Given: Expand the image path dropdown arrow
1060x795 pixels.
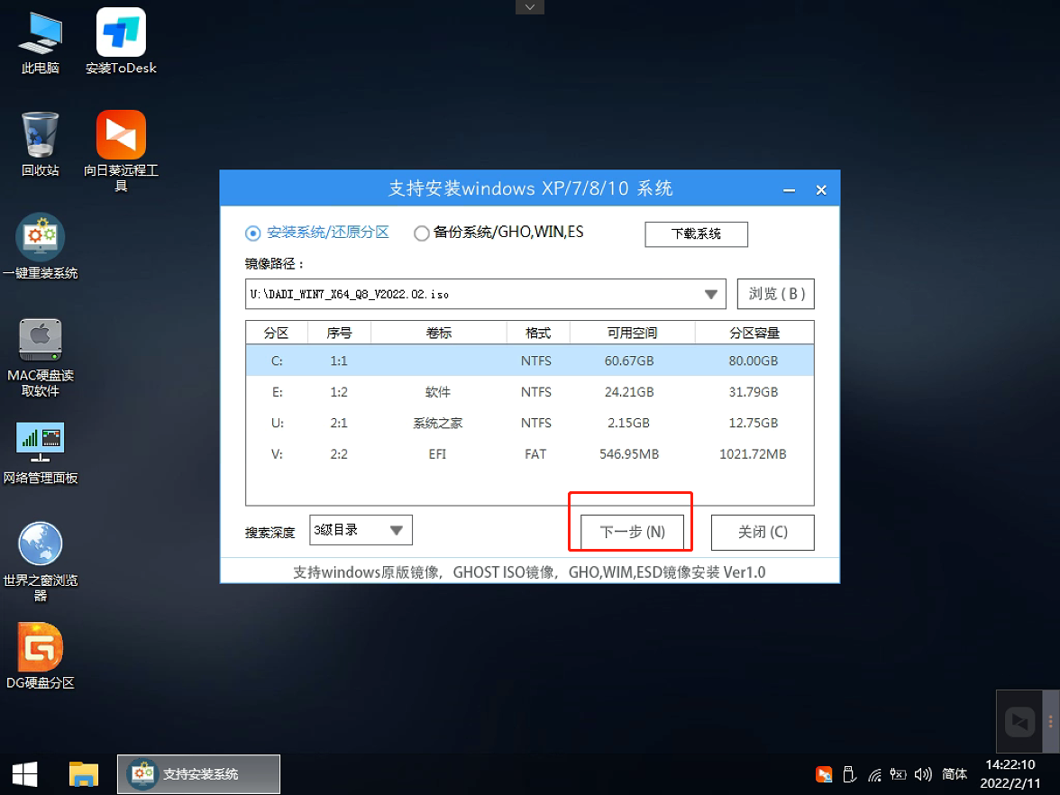Looking at the screenshot, I should 710,294.
